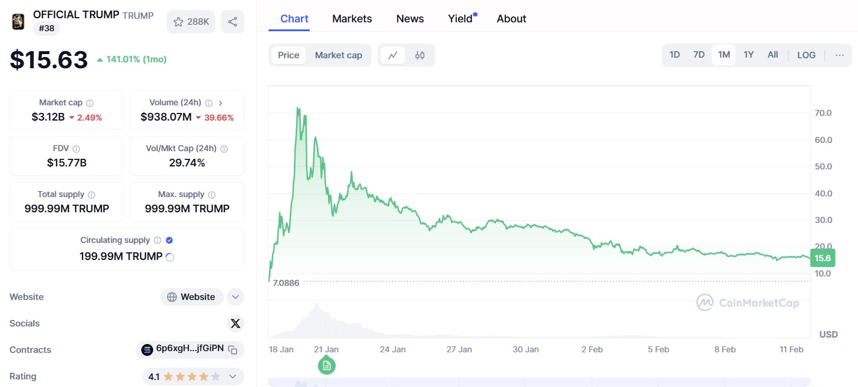Click Market cap info icon
The image size is (858, 387).
90,103
